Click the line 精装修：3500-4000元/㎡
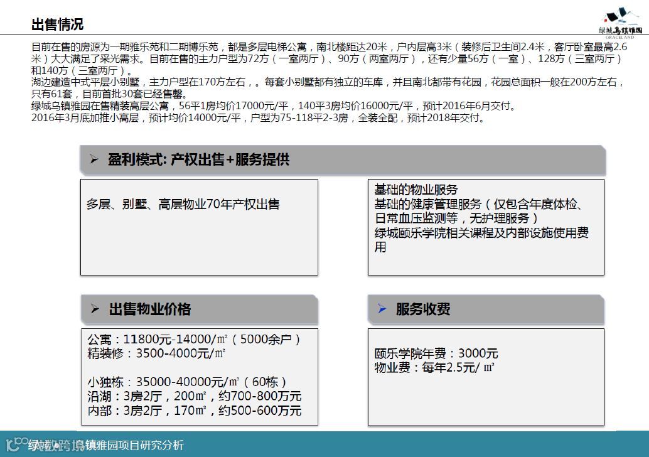Image resolution: width=649 pixels, height=457 pixels. 156,353
